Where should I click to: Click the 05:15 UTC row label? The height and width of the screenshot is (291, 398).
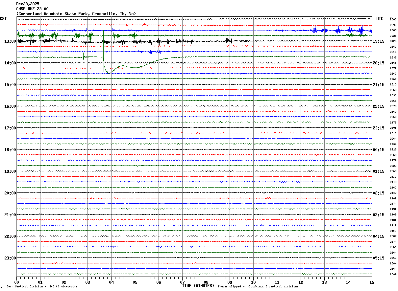pyautogui.click(x=379, y=258)
